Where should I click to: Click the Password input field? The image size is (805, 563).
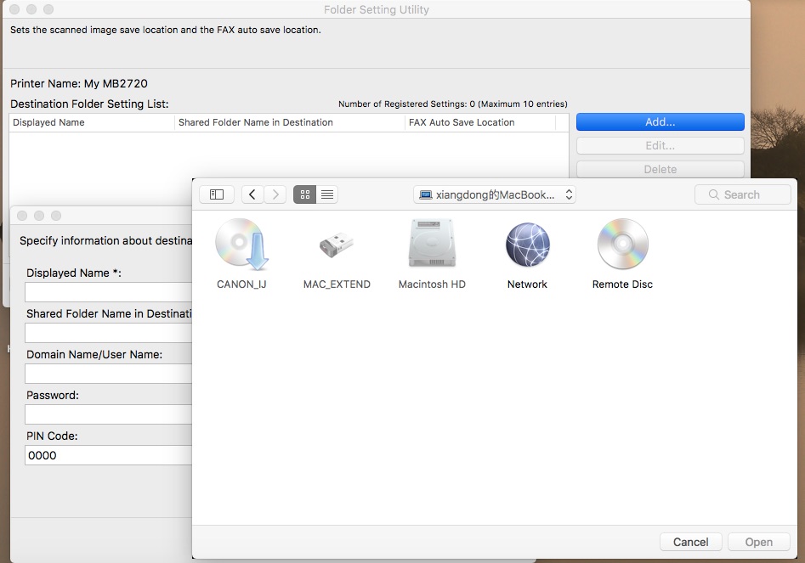coord(108,414)
